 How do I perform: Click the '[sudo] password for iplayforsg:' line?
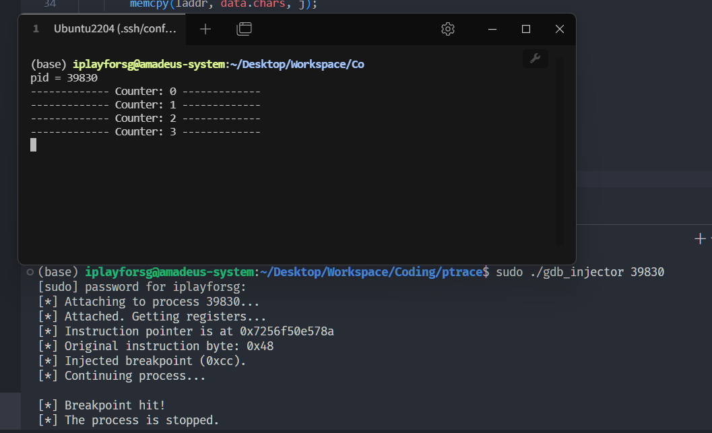[142, 288]
